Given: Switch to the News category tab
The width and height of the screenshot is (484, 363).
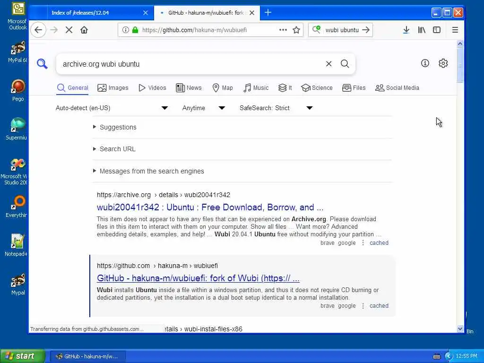Looking at the screenshot, I should click(189, 88).
